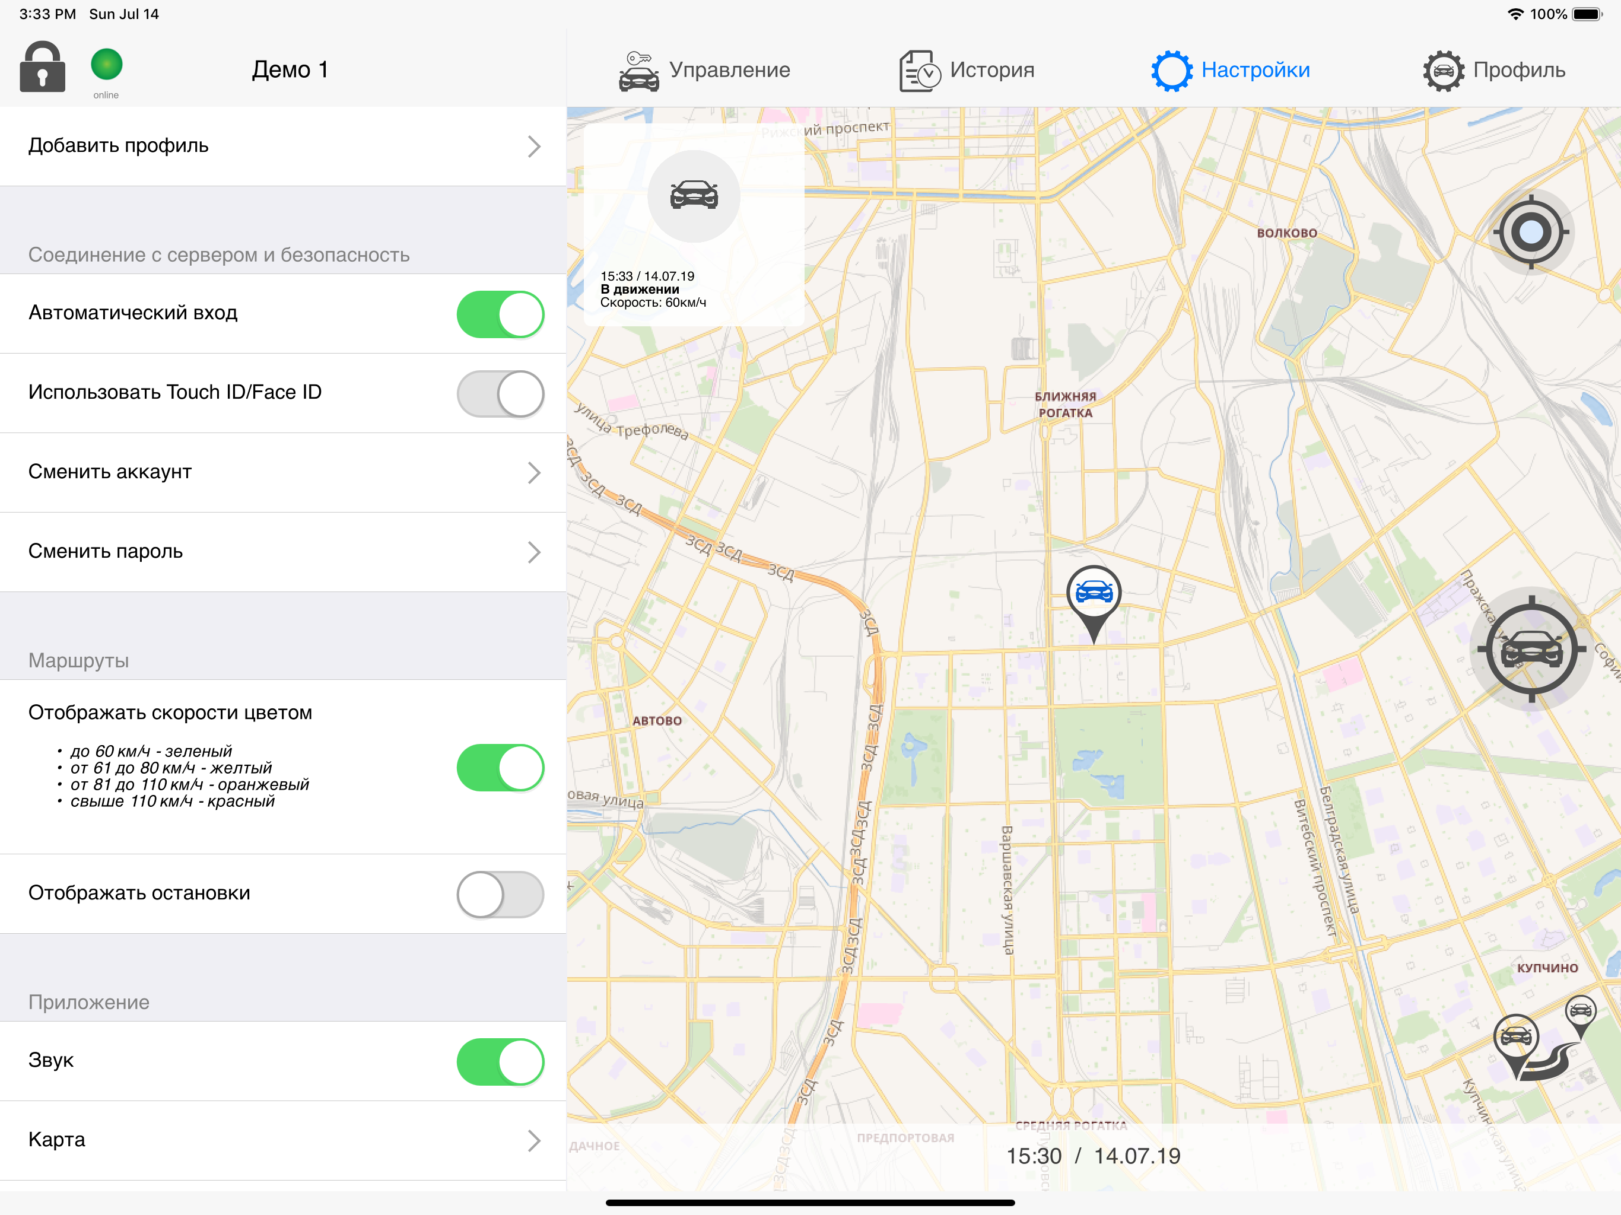Open Сменить аккаунт chevron
The image size is (1621, 1215).
(534, 473)
